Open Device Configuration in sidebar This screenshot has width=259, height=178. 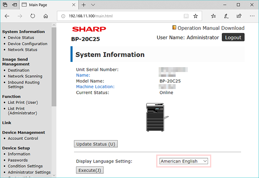28,44
